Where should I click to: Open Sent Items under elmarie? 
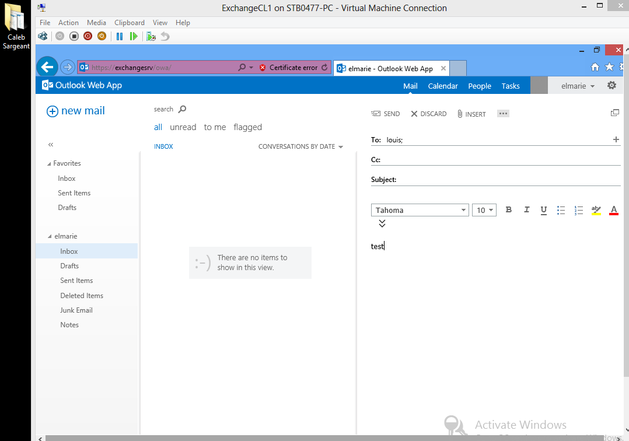[76, 281]
